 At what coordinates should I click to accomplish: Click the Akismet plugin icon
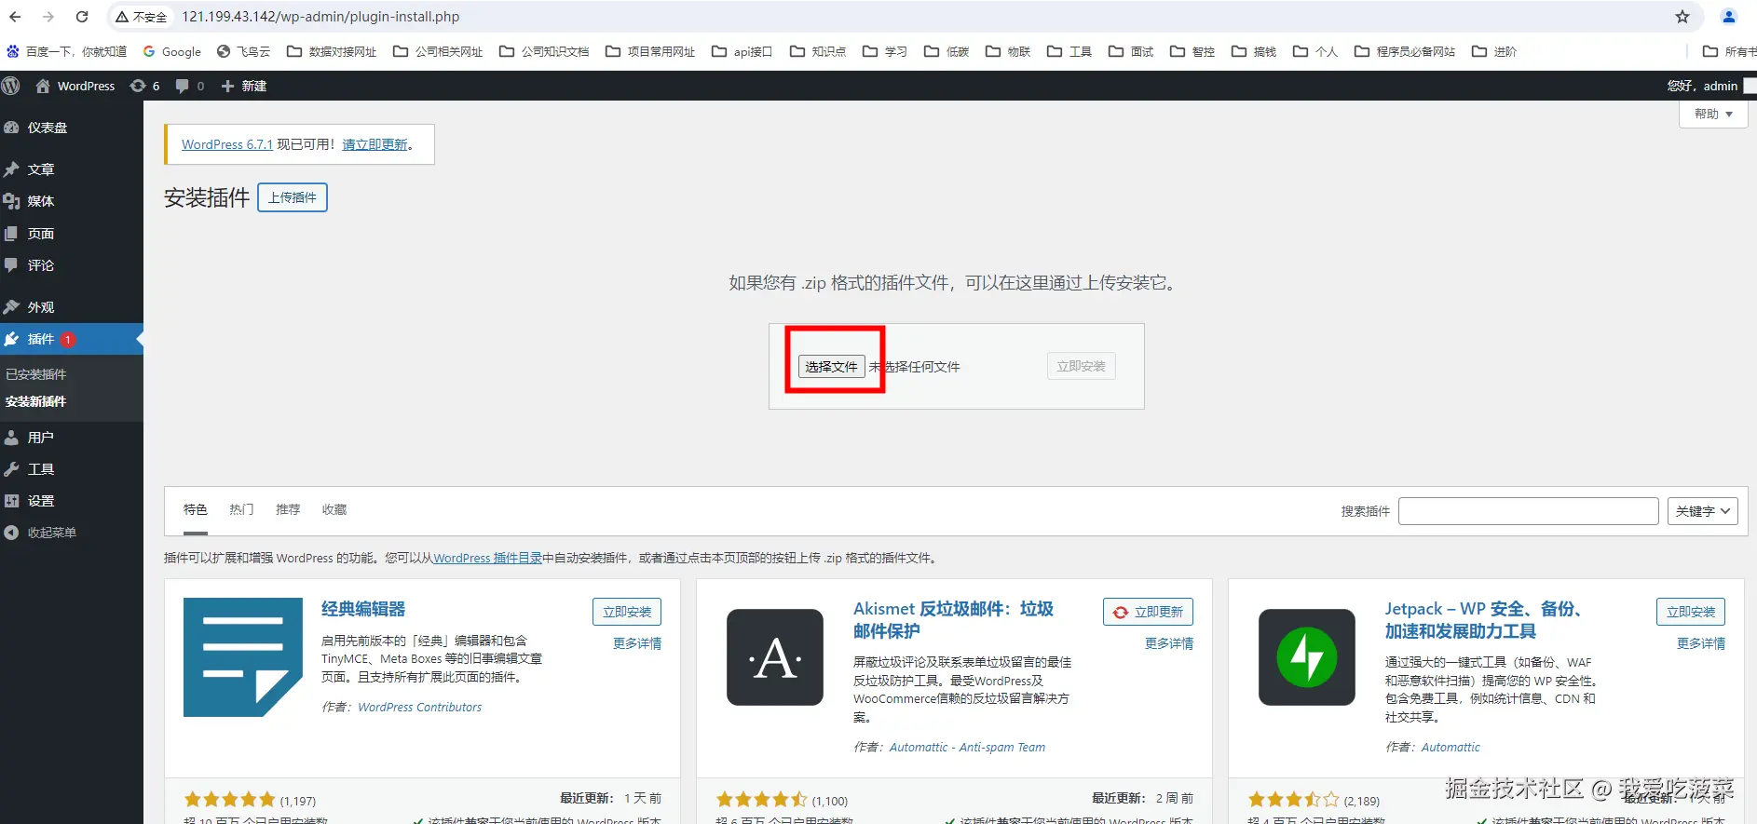[x=775, y=657]
